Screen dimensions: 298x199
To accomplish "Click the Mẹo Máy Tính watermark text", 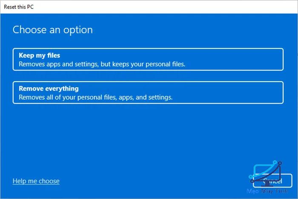I will [x=267, y=191].
